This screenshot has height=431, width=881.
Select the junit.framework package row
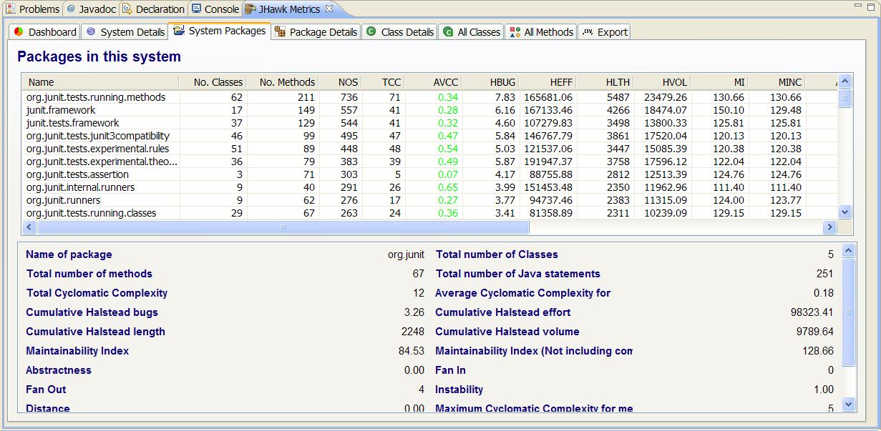(61, 110)
